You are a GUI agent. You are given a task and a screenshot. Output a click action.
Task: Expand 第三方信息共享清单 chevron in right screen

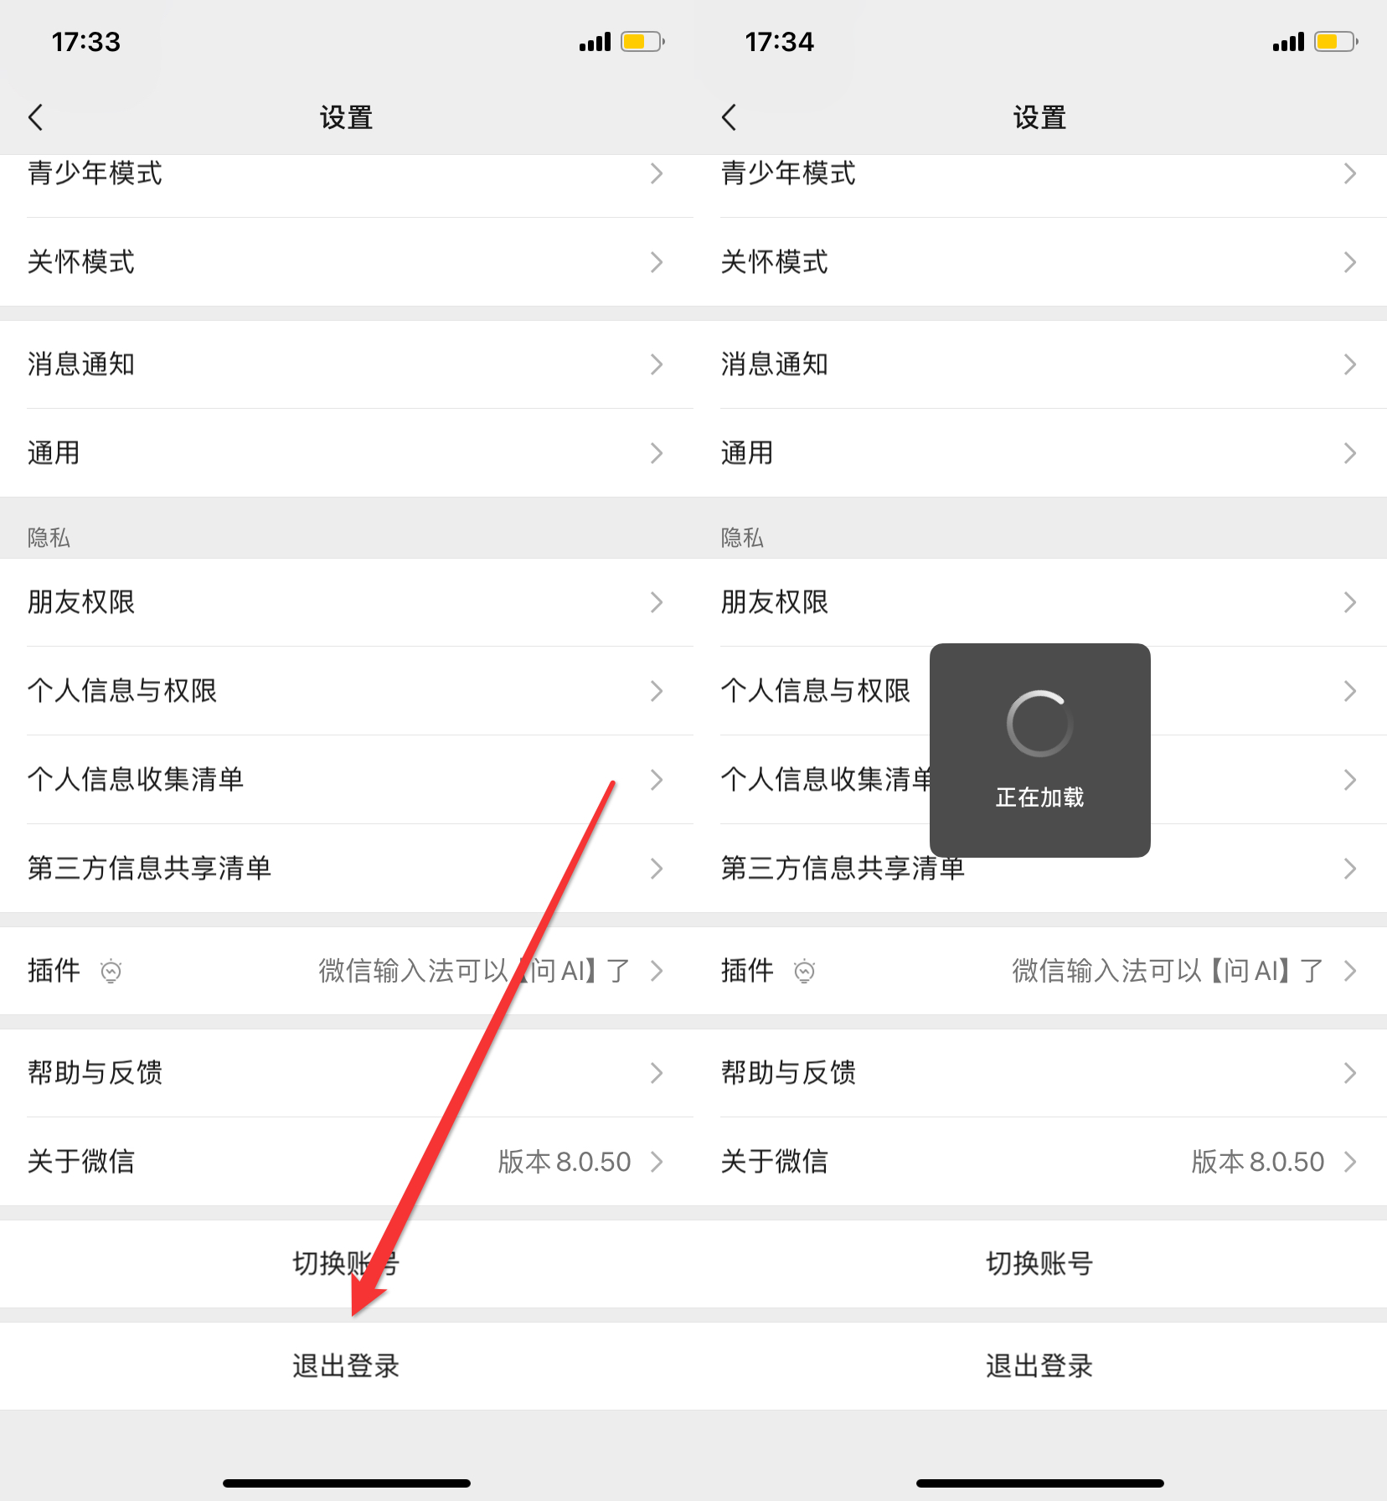tap(1350, 869)
